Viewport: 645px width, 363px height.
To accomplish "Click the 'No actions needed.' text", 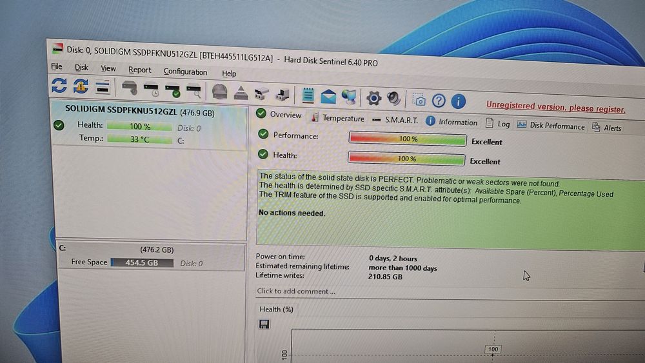I will coord(292,213).
